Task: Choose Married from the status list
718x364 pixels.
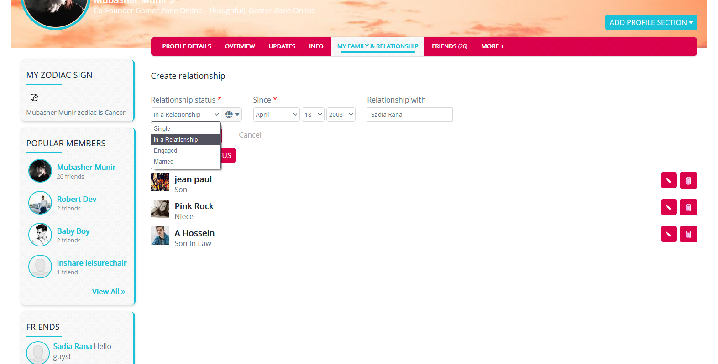Action: (x=164, y=162)
